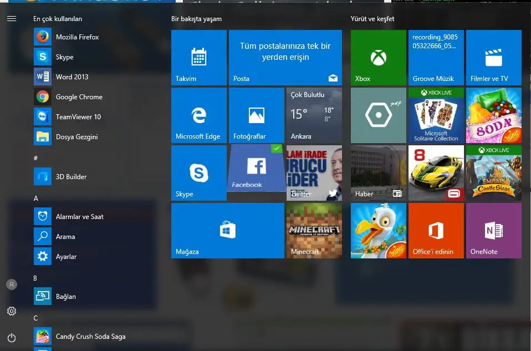Open the Xbox tile

378,58
